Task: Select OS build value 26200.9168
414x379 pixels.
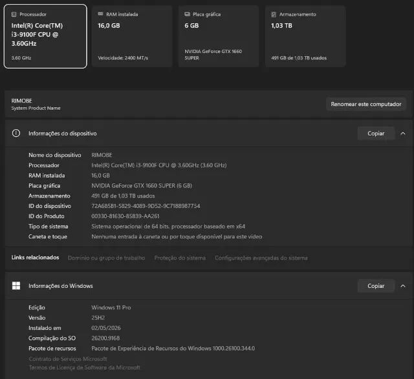Action: coord(105,338)
